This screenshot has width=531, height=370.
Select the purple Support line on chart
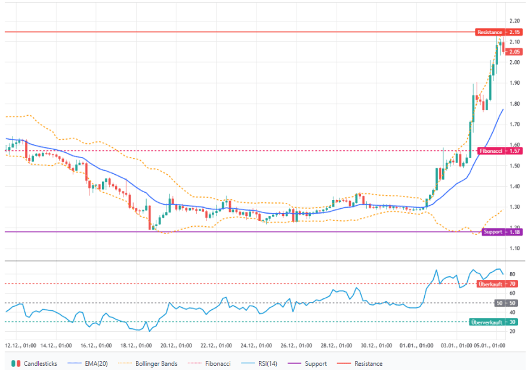click(x=239, y=232)
